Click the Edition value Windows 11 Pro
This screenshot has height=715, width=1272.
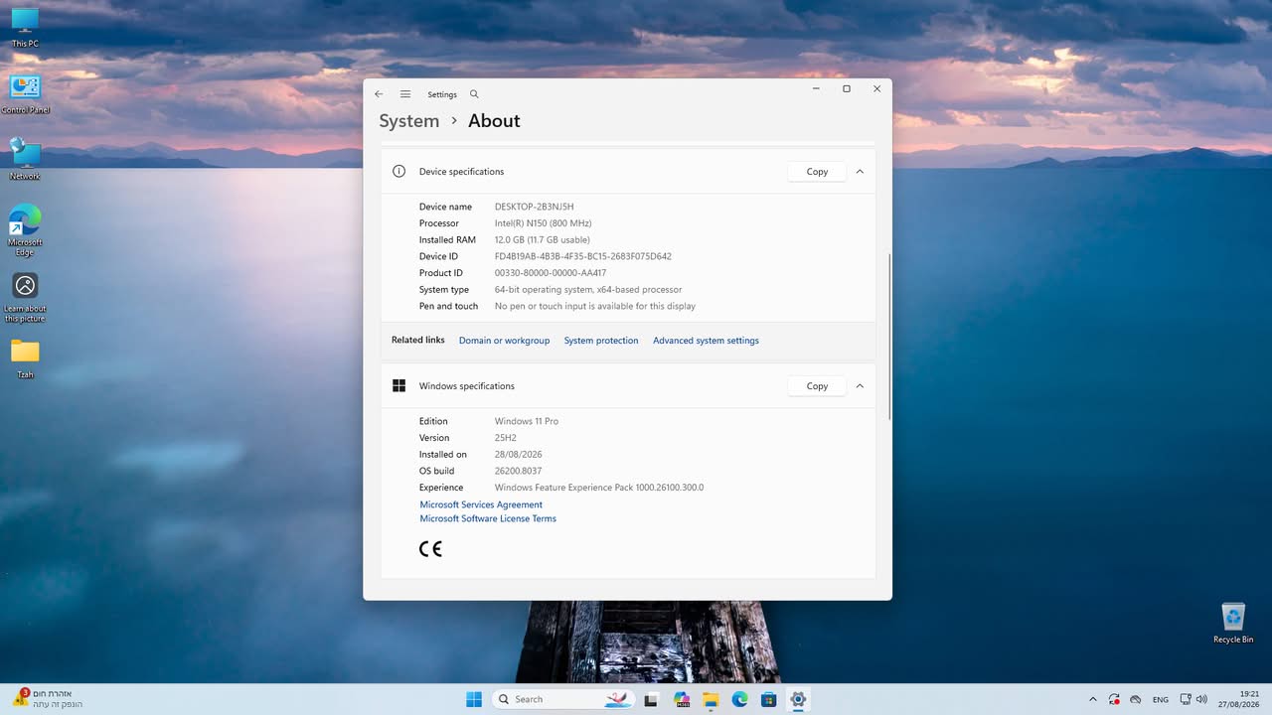(527, 421)
